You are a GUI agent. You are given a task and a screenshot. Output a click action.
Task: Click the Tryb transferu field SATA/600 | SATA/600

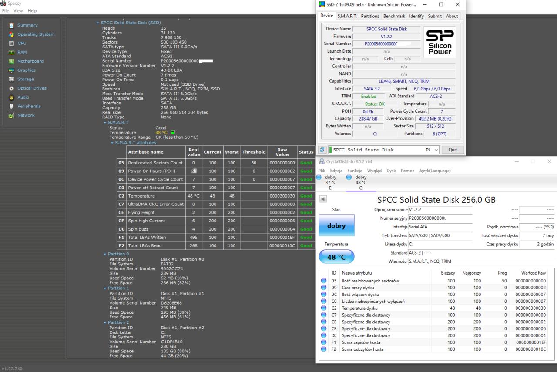(440, 235)
